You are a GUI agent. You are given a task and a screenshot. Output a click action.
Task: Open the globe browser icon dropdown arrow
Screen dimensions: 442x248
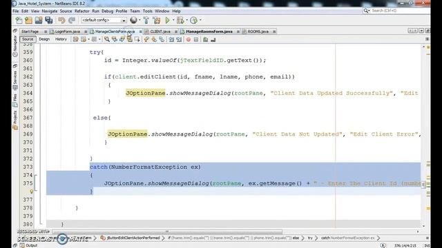coord(140,20)
